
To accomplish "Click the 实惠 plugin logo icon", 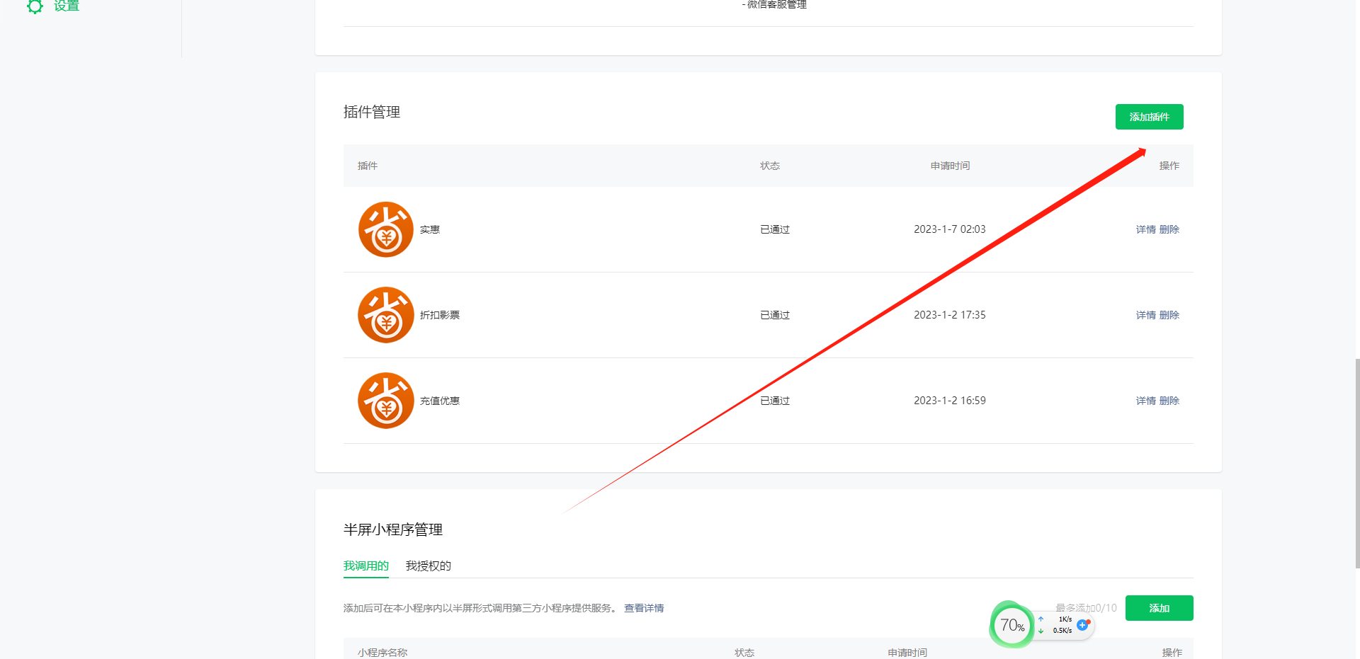I will tap(385, 229).
